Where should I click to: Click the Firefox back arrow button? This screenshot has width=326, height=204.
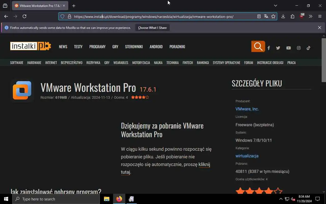click(6, 16)
